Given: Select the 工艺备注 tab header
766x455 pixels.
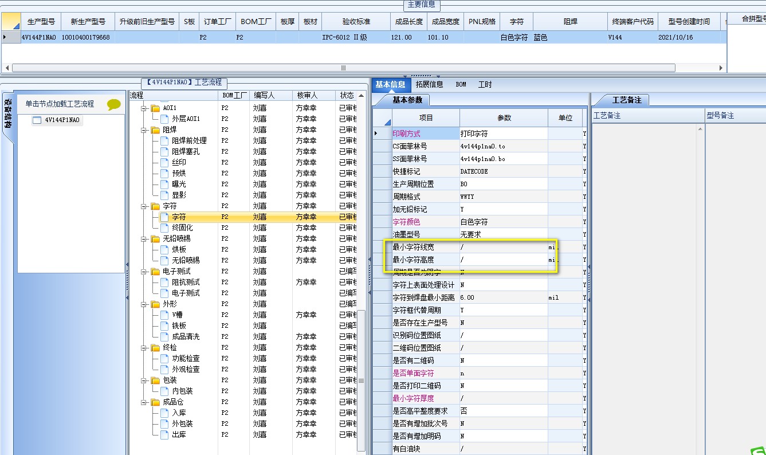Looking at the screenshot, I should (627, 100).
